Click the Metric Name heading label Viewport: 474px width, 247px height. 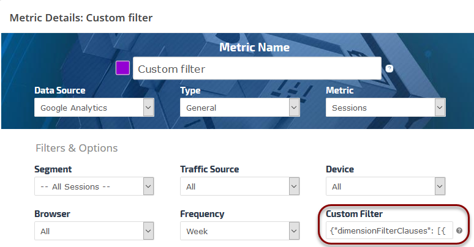pos(254,48)
